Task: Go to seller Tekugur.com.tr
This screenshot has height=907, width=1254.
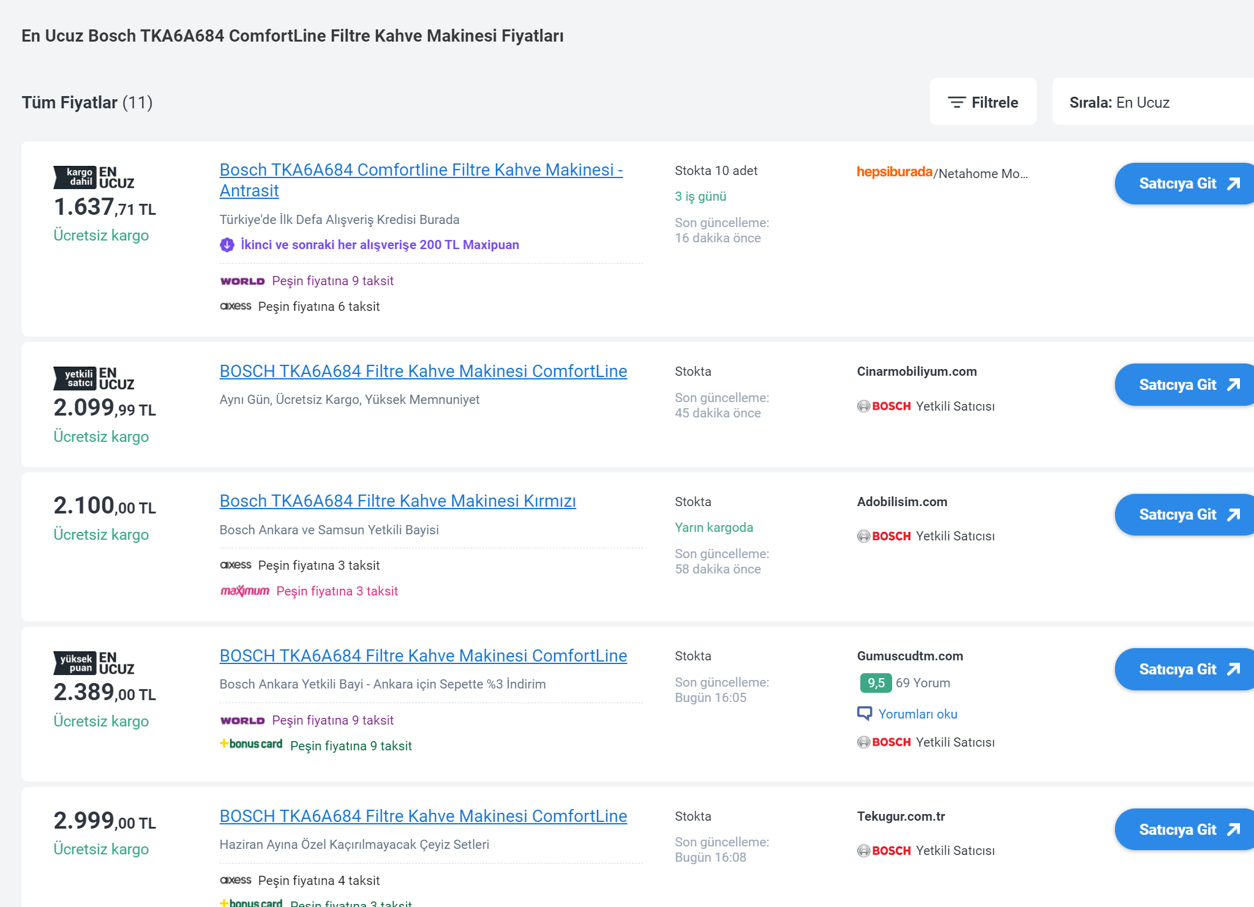Action: 1184,830
